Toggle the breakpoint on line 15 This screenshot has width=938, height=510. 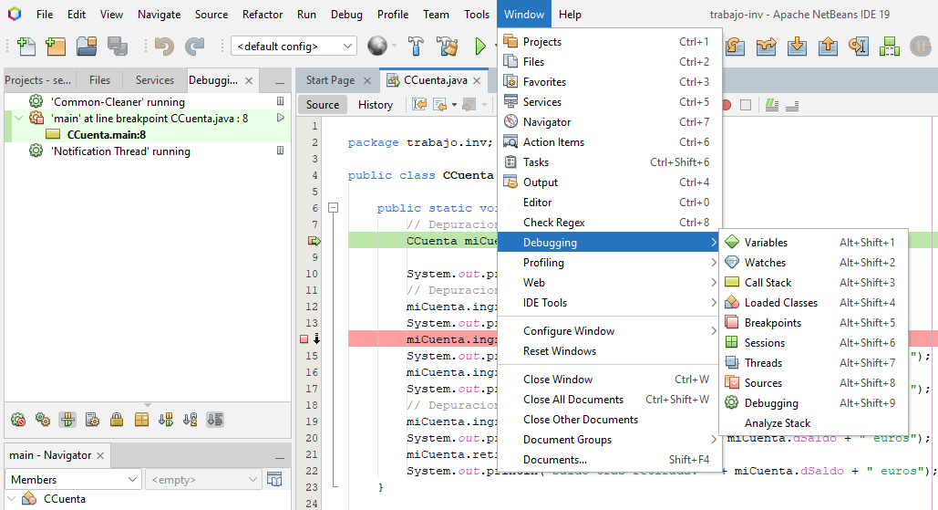click(304, 339)
